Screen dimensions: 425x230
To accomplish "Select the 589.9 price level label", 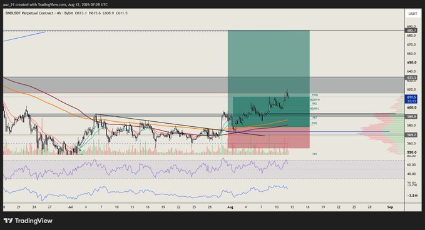I will (x=412, y=117).
